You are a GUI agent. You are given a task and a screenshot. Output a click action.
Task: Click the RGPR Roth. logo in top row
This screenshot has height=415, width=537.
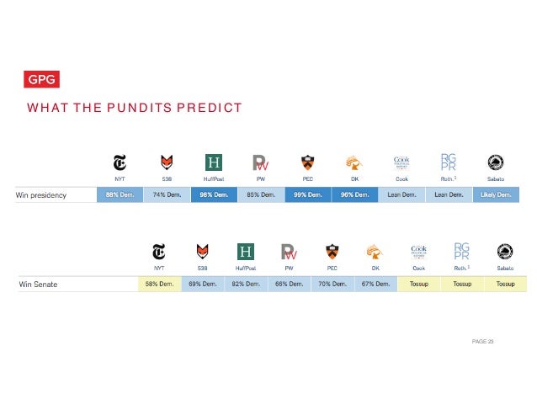tap(449, 162)
